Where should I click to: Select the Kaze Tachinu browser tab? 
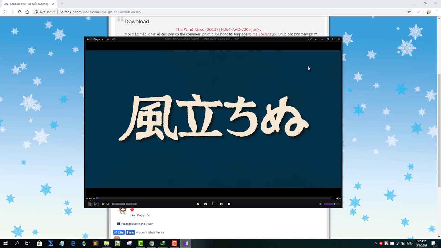click(x=29, y=4)
